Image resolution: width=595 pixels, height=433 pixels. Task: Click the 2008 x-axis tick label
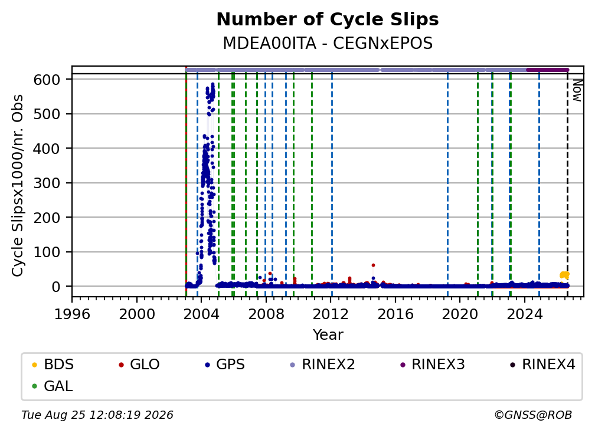pos(266,314)
